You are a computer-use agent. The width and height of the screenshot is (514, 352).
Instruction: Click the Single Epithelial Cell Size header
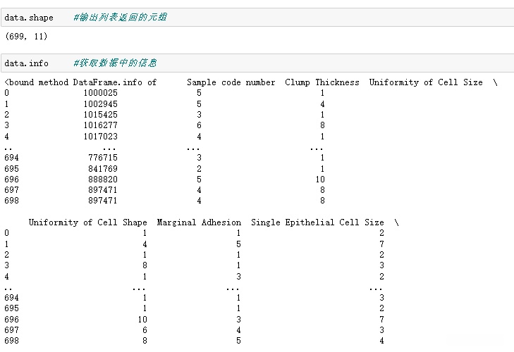tap(317, 222)
